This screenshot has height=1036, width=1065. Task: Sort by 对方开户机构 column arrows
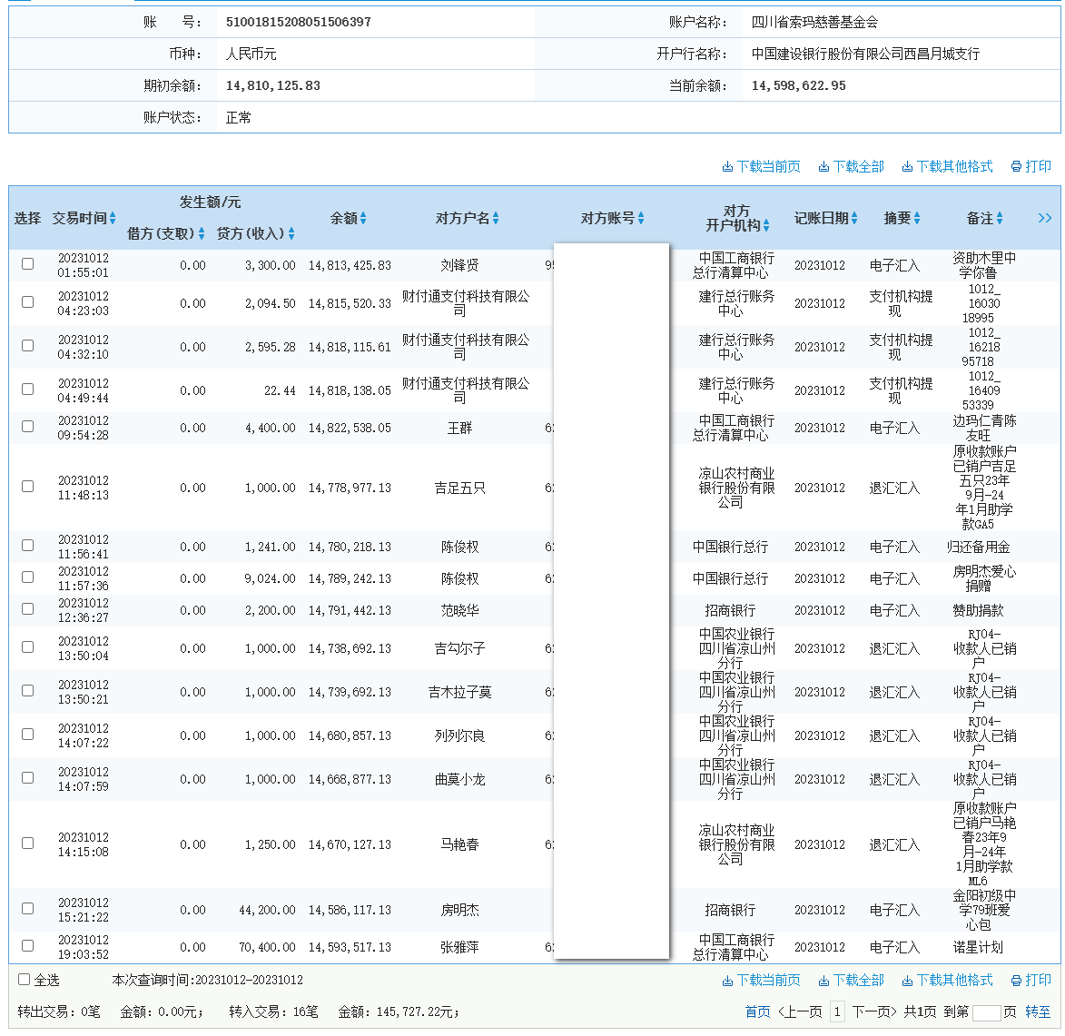(x=766, y=225)
